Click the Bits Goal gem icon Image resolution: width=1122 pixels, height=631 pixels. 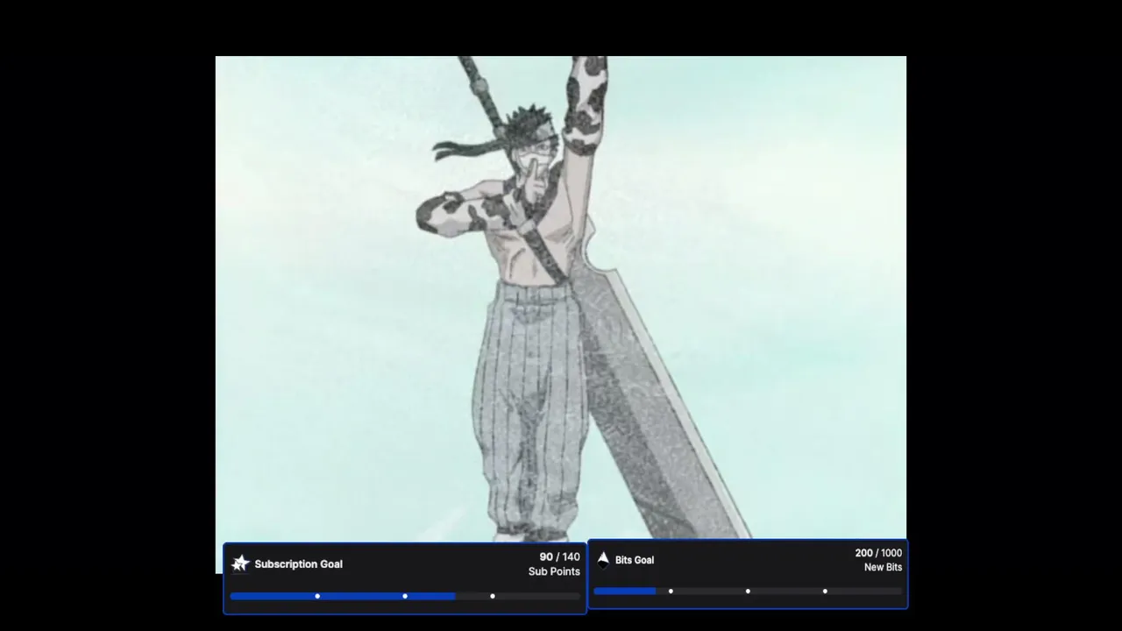[x=603, y=560]
